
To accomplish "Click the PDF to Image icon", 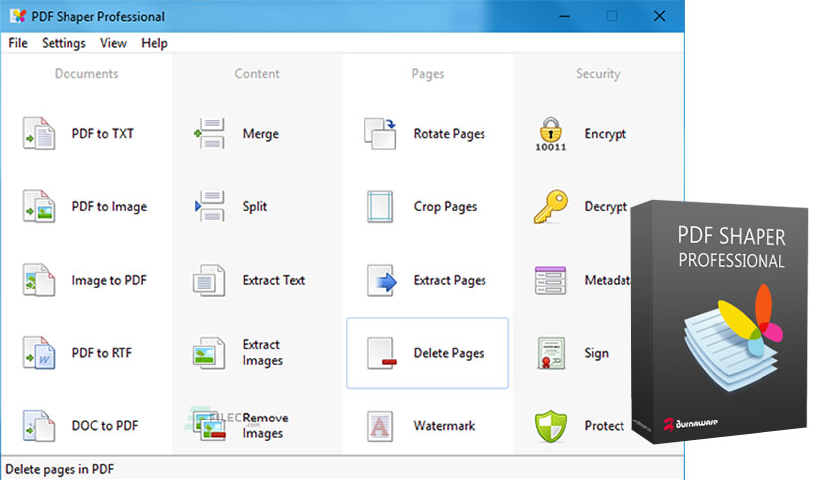I will 39,206.
